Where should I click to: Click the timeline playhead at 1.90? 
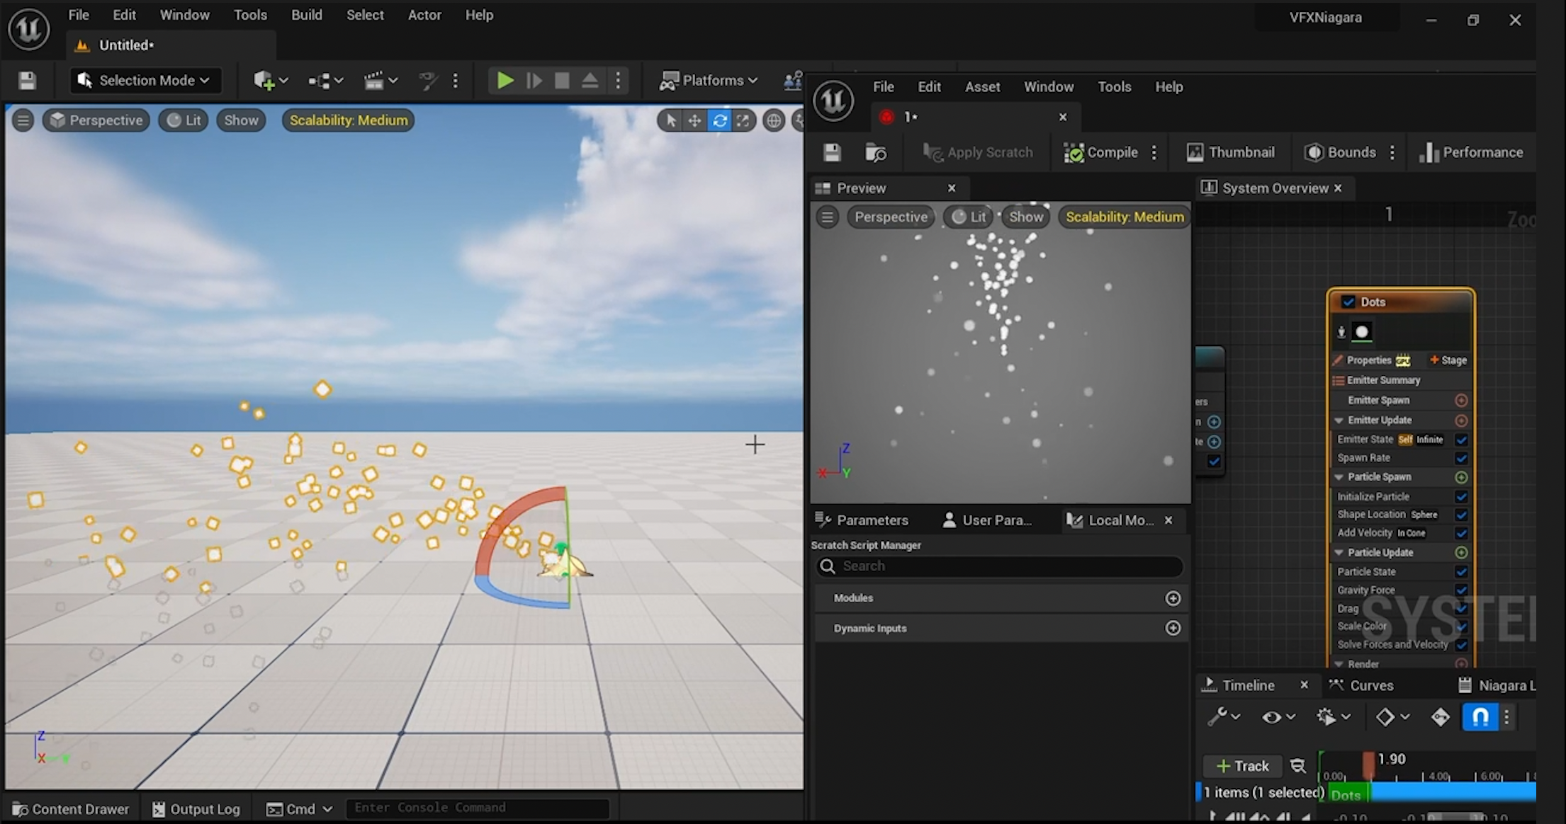coord(1368,765)
